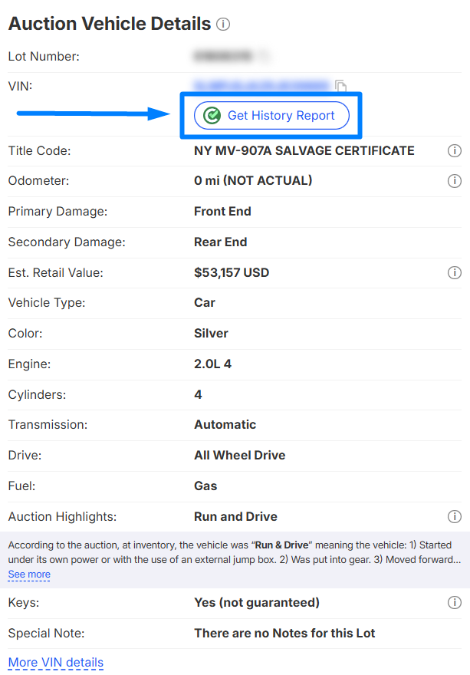Viewport: 470px width, 675px height.
Task: Click the Front End primary damage value
Action: (x=222, y=211)
